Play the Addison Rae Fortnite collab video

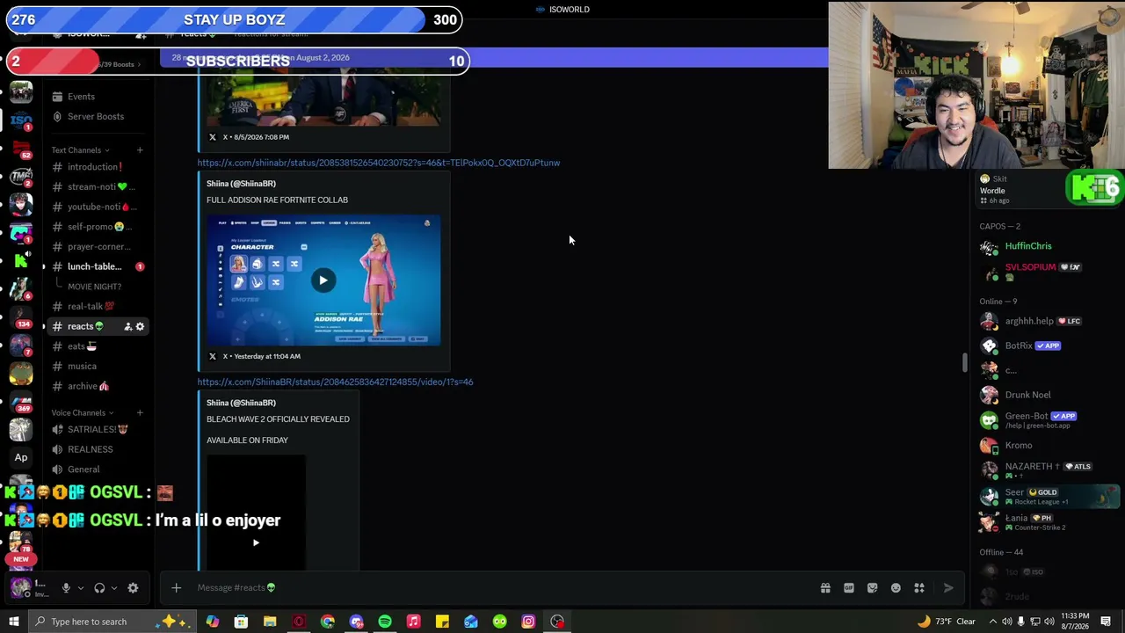(323, 280)
